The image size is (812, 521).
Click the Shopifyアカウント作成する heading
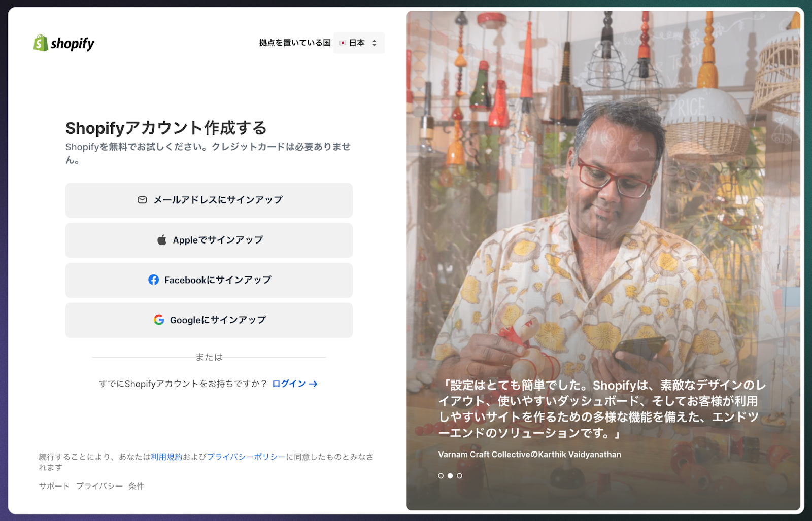coord(166,128)
